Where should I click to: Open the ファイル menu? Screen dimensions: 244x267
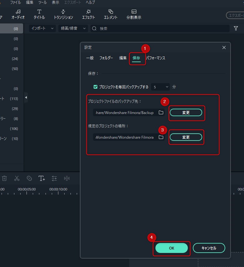tap(16, 2)
